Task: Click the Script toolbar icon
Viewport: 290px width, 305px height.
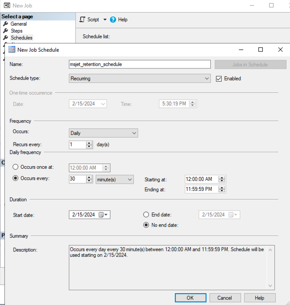Action: click(x=82, y=20)
